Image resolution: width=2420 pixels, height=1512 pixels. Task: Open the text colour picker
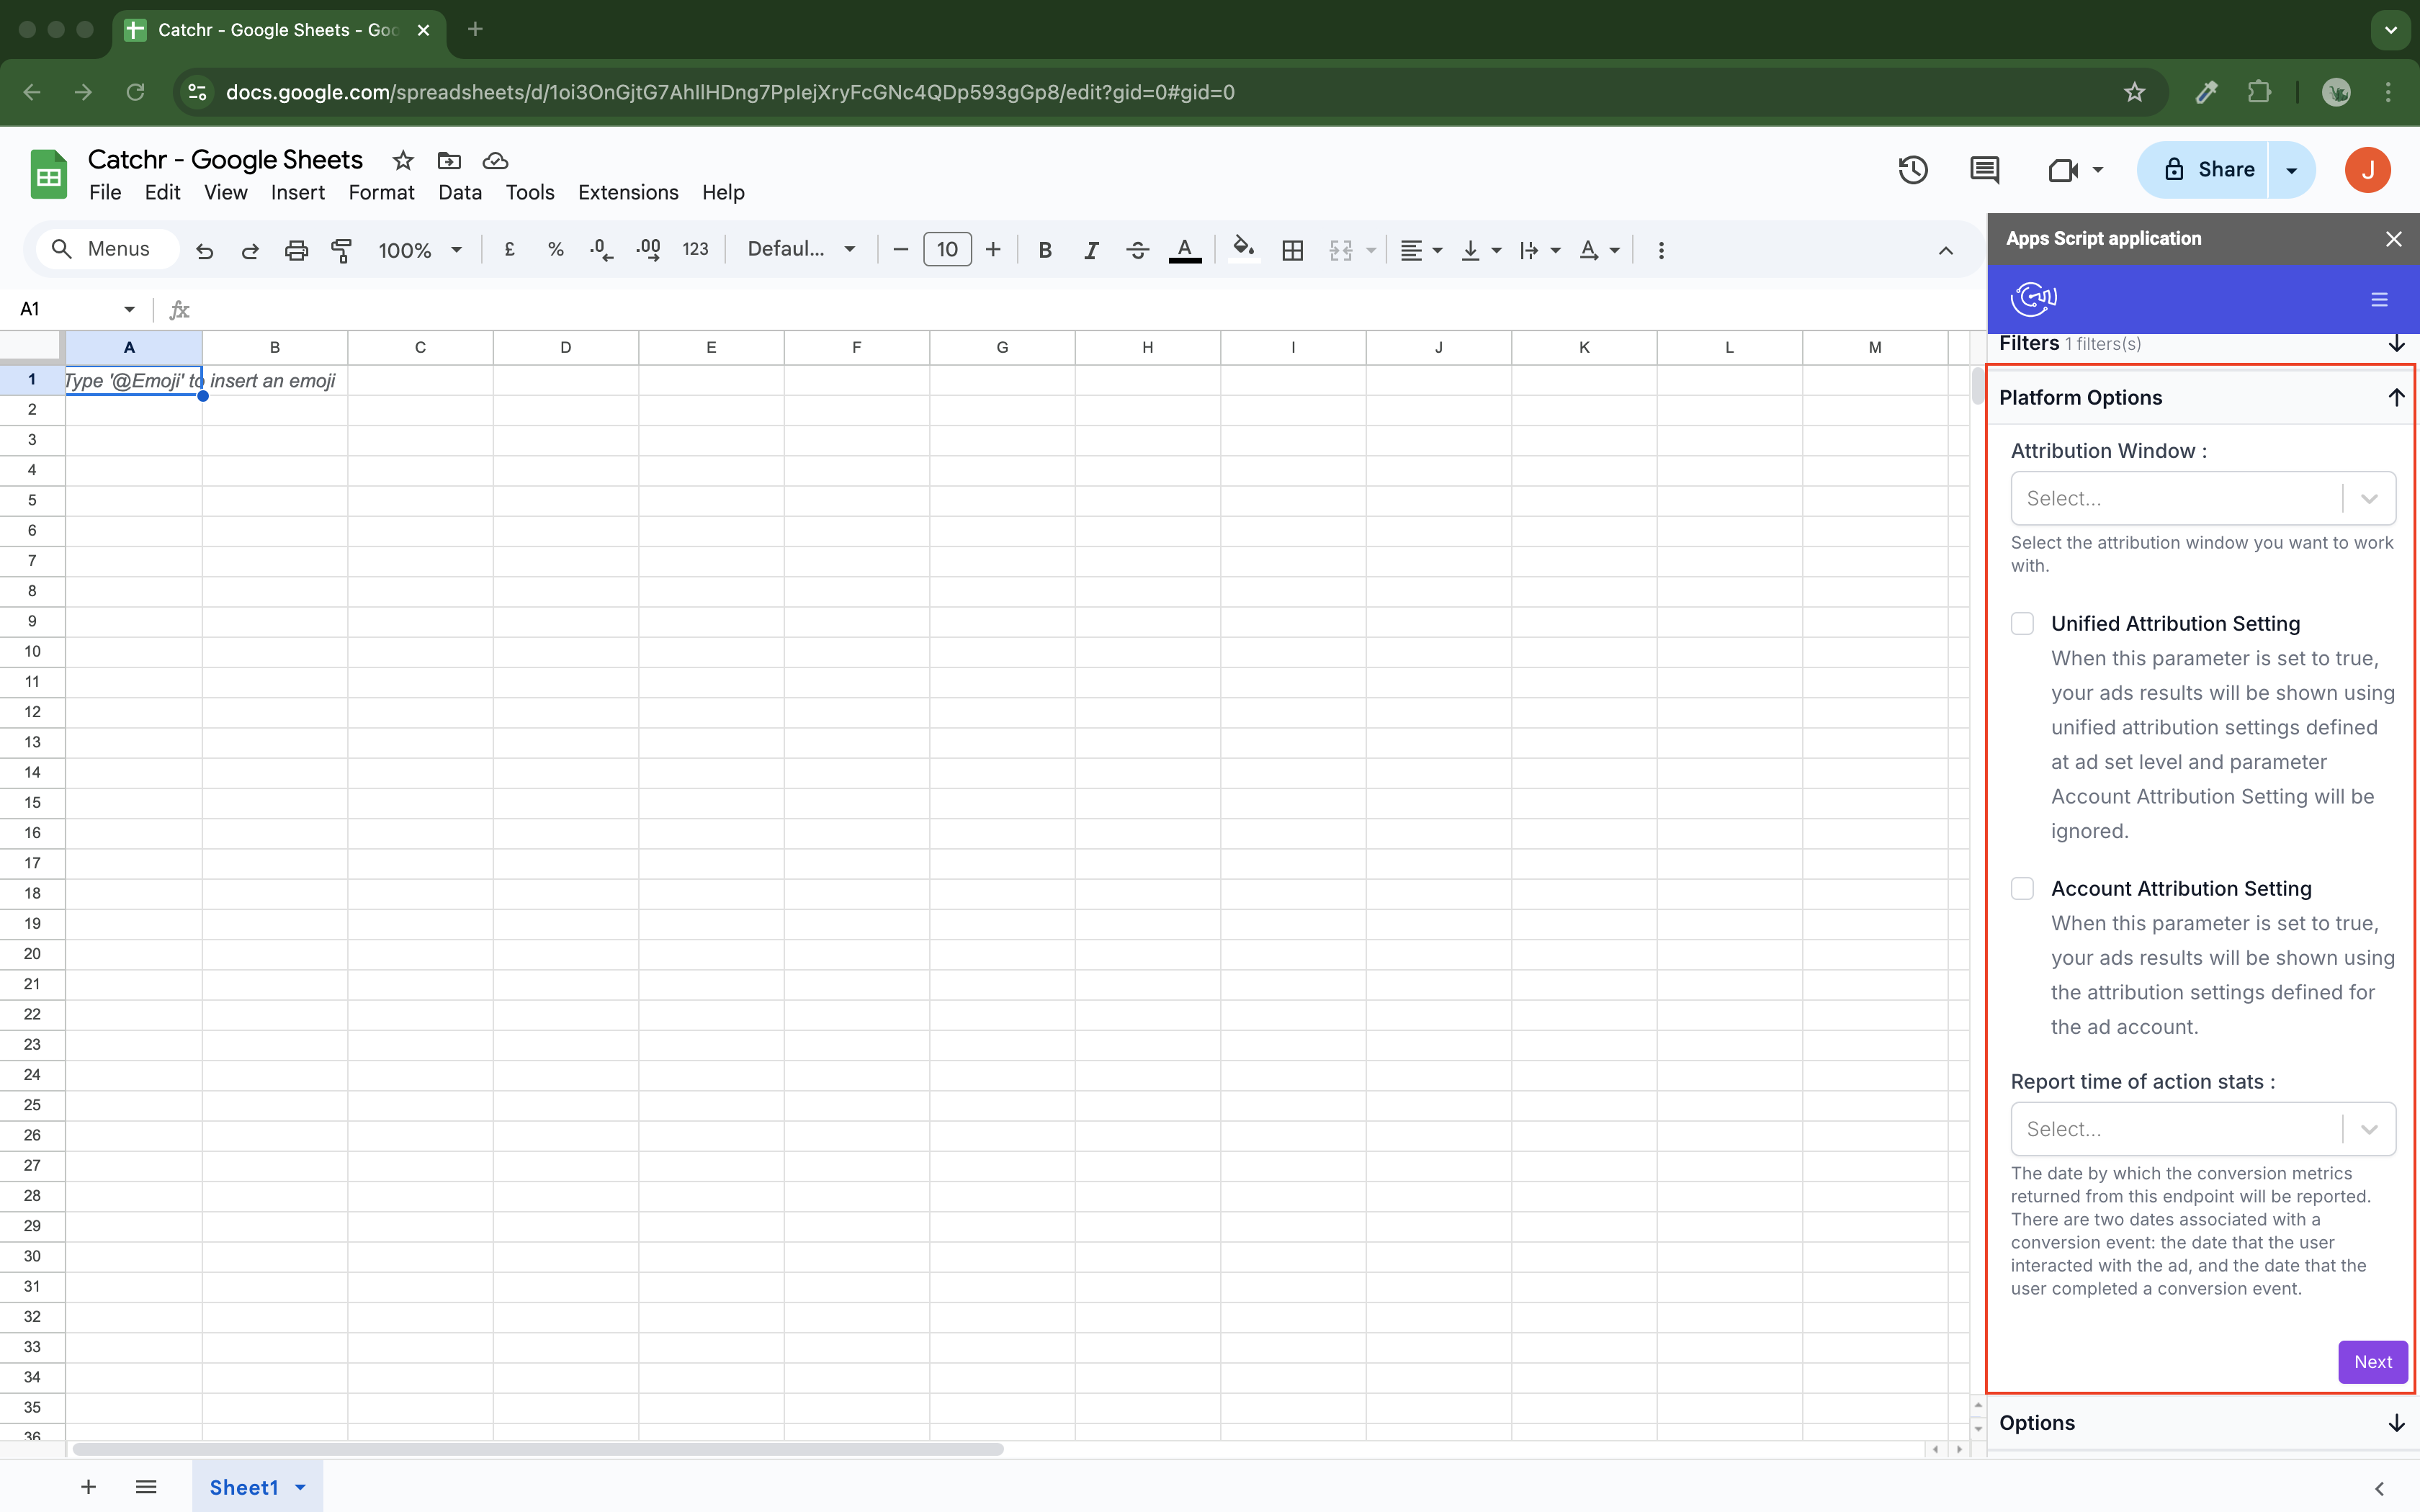pyautogui.click(x=1185, y=250)
